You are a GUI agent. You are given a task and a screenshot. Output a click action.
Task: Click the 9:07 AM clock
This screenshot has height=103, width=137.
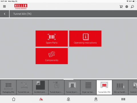pyautogui.click(x=4, y=1)
